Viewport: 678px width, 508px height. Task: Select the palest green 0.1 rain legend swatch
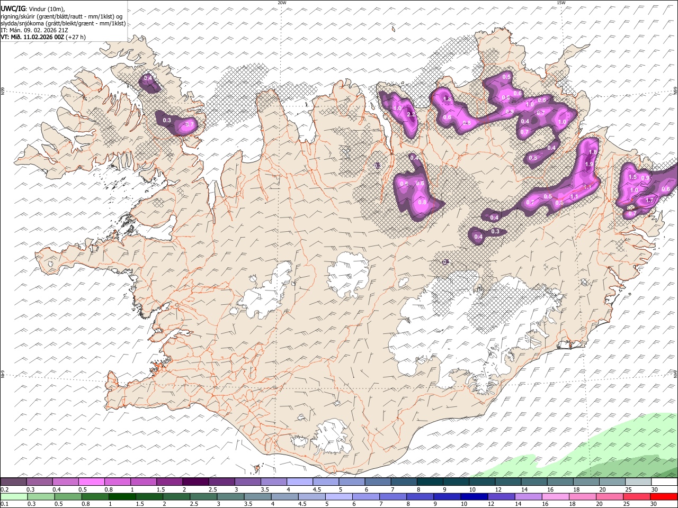point(14,496)
